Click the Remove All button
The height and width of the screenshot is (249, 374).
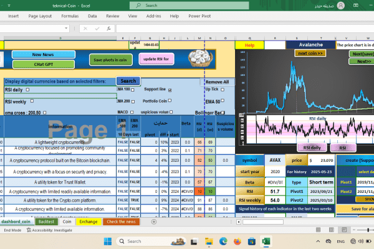click(x=217, y=82)
